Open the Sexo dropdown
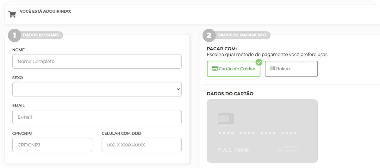This screenshot has height=168, width=380. tap(97, 89)
